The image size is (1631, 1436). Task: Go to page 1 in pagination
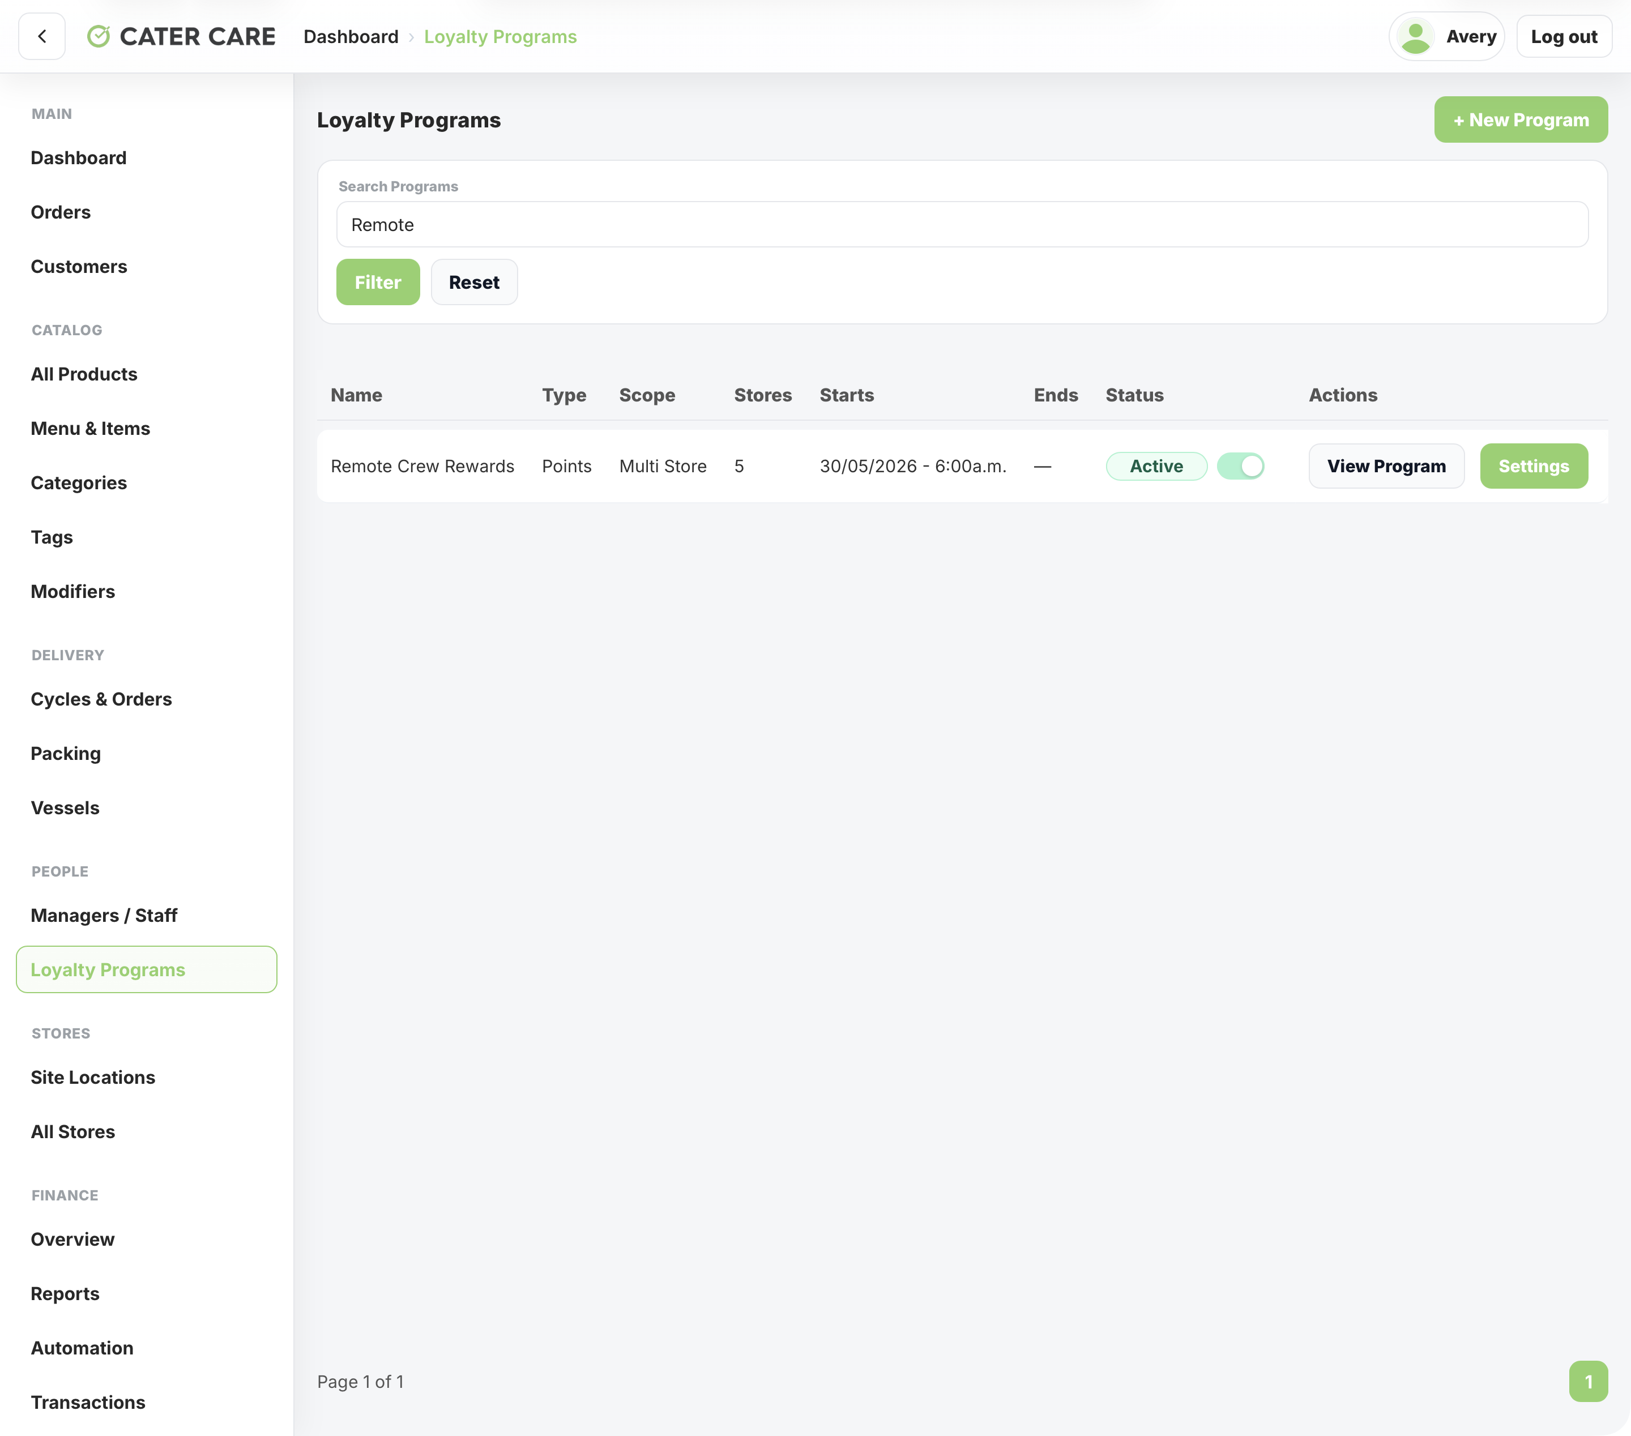[1587, 1381]
